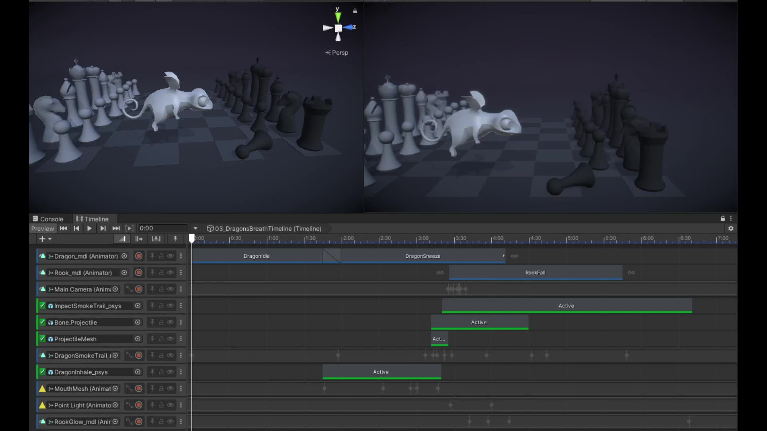Open object picker for Rook_mdl binding
The image size is (767, 431).
click(x=124, y=273)
